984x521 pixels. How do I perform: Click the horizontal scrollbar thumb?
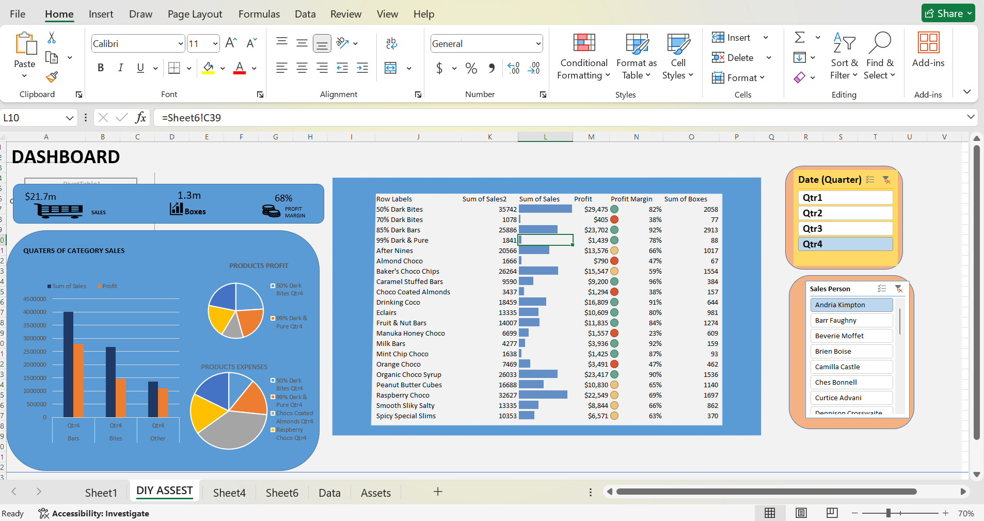766,492
